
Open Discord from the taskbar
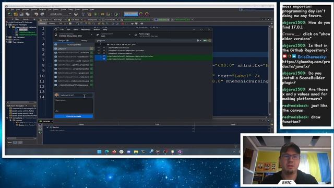click(x=129, y=152)
